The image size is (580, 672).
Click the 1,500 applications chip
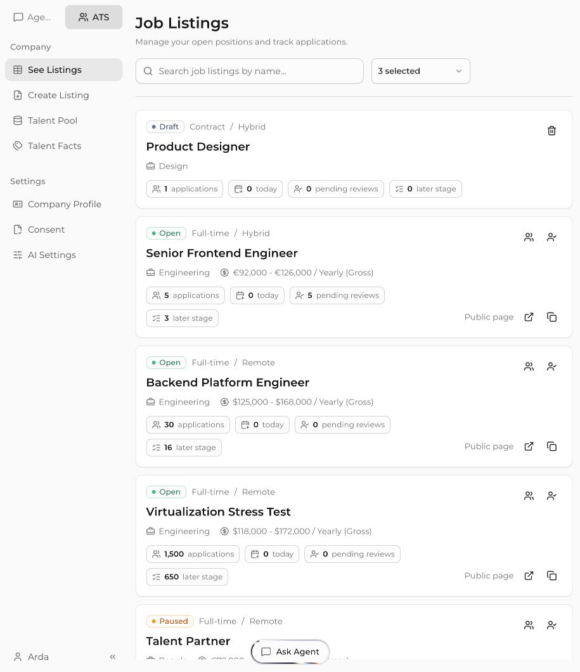(193, 554)
